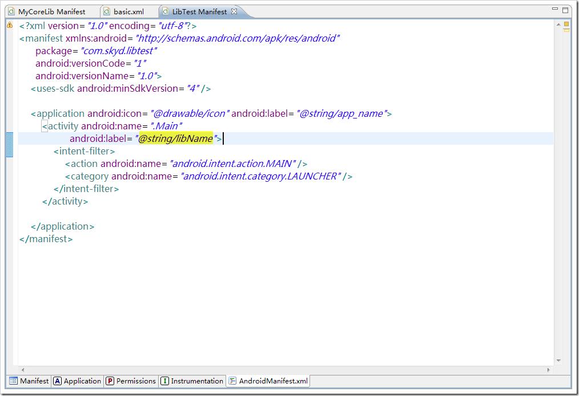Click the yellow overview ruler warning marker
The width and height of the screenshot is (579, 396).
[566, 25]
